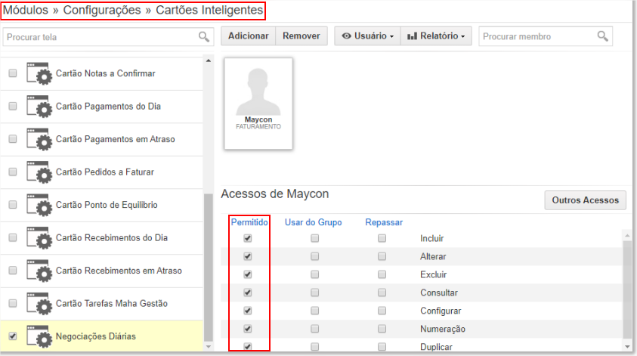Uncheck Permitido for Configurar
Image resolution: width=637 pixels, height=356 pixels.
(x=248, y=311)
